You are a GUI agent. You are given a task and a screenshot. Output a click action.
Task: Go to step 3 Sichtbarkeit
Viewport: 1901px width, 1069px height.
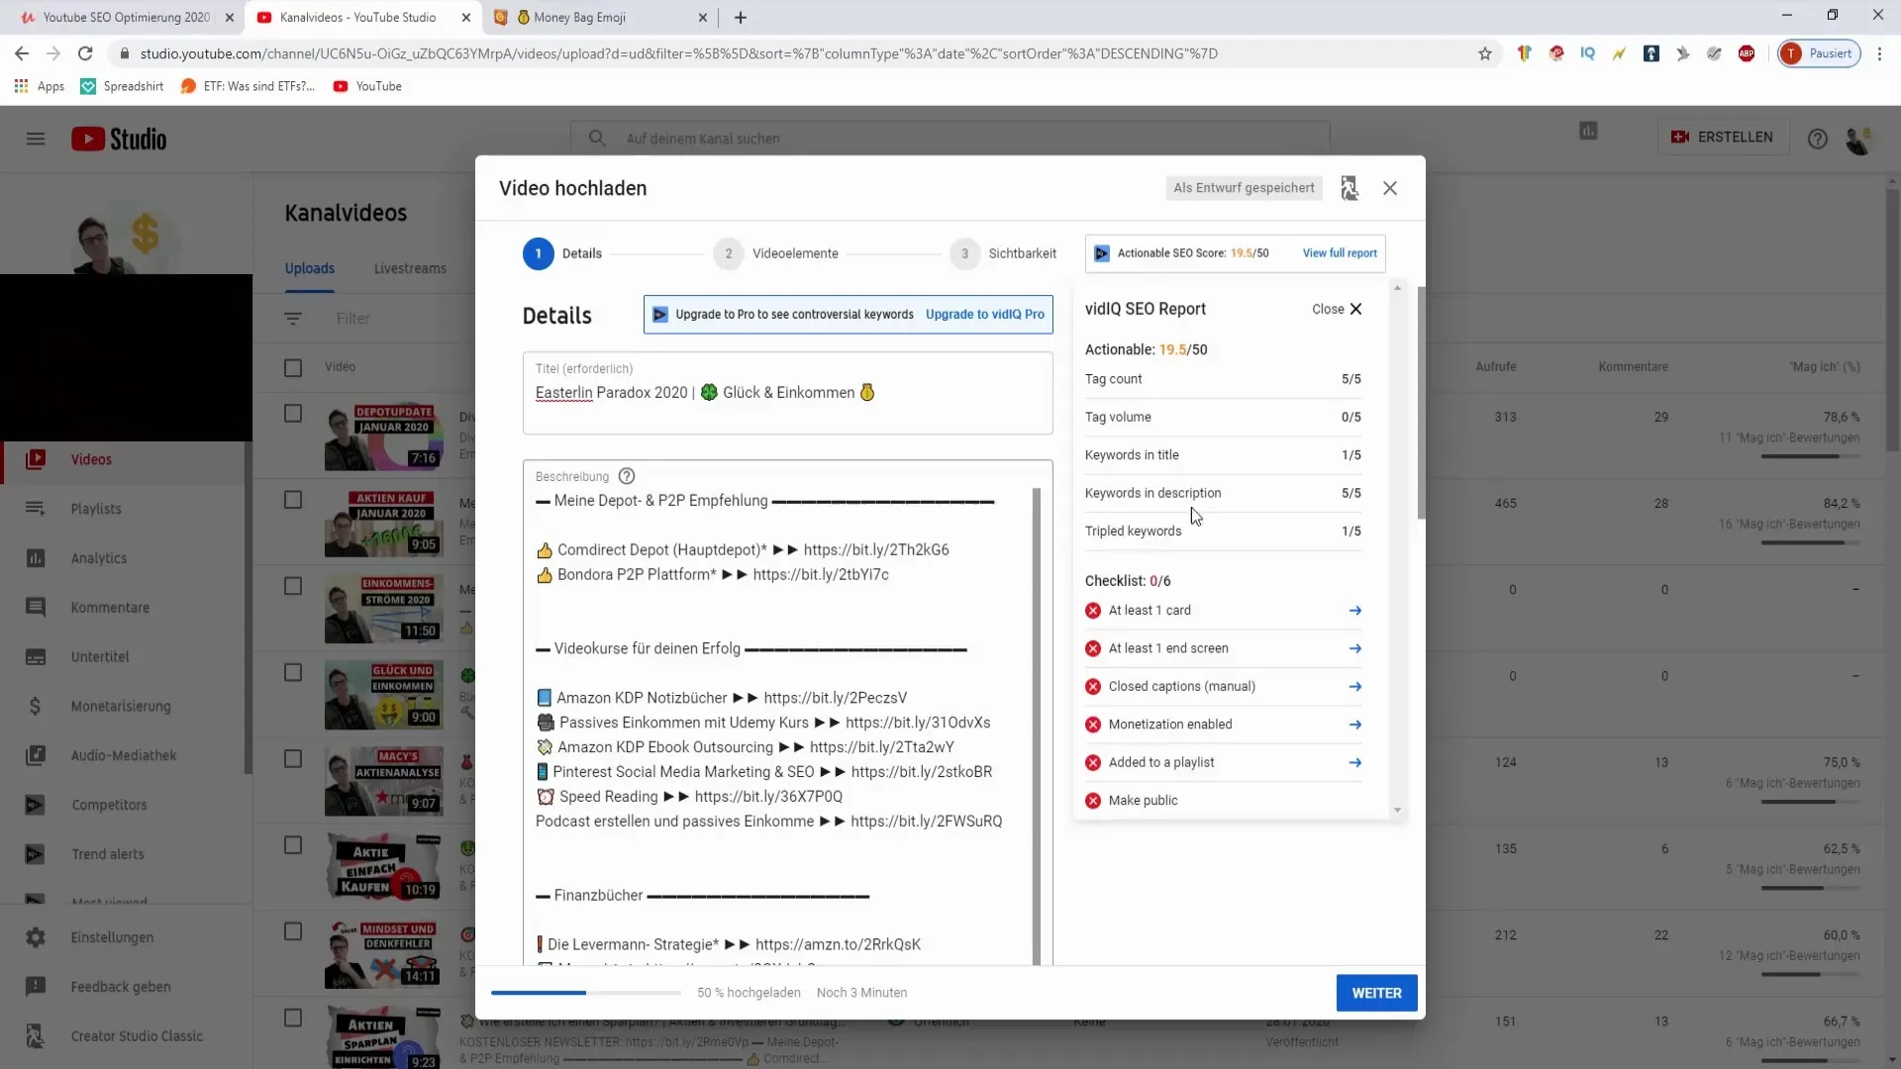tap(1003, 253)
